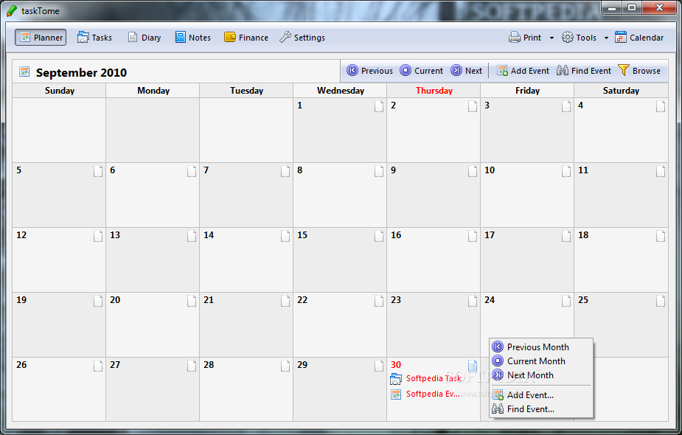Open the Diary section
This screenshot has height=435, width=682.
145,38
